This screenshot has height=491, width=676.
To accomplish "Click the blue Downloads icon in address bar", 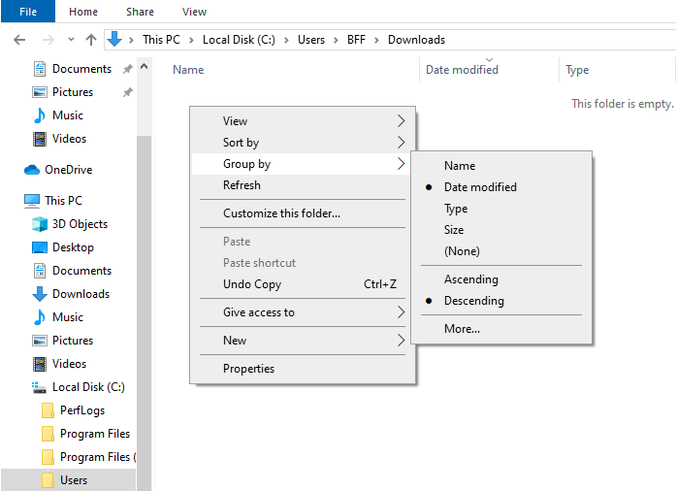I will pos(114,39).
